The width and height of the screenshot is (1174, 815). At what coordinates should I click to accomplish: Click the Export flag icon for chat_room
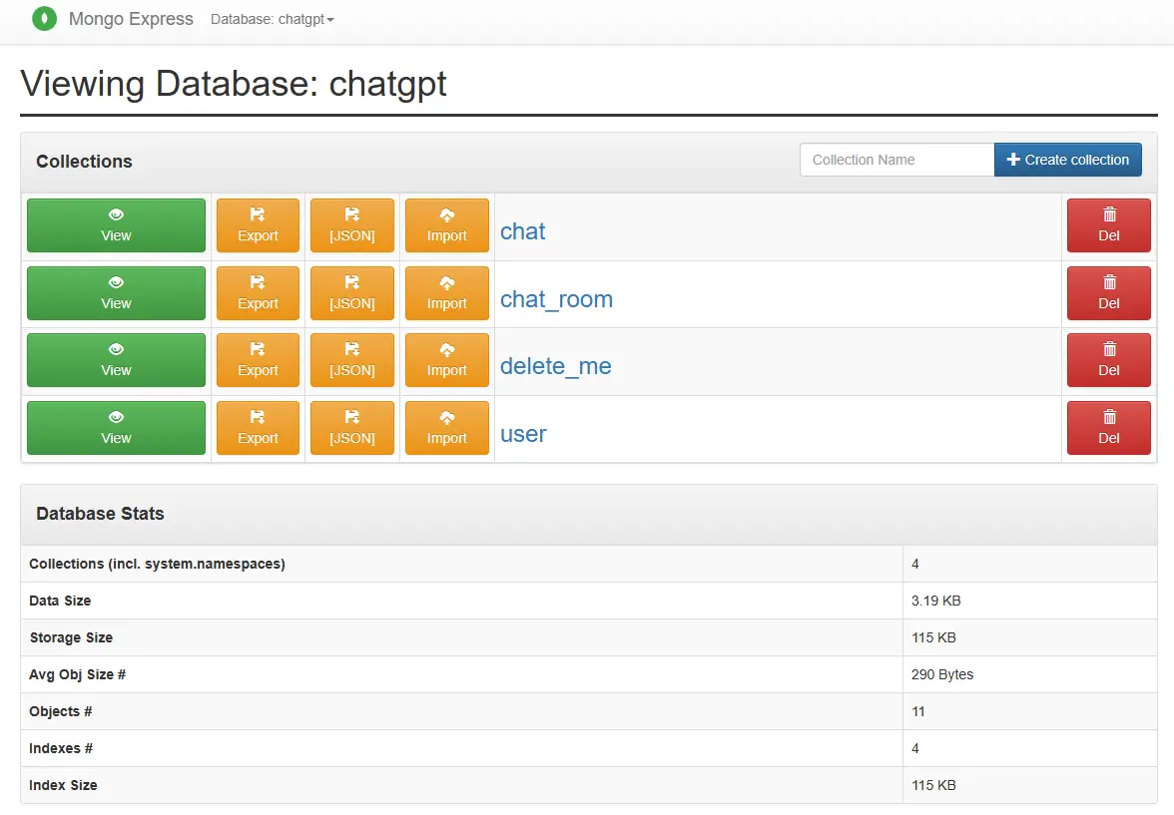258,283
